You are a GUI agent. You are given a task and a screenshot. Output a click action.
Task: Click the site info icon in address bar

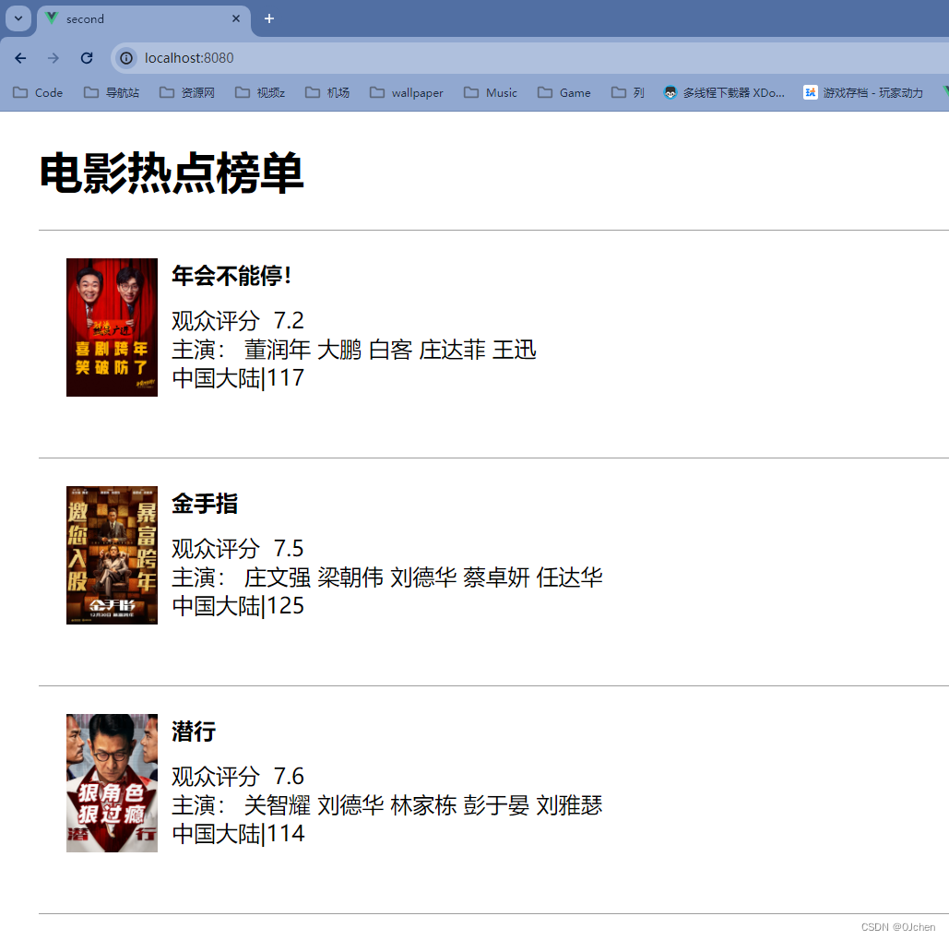[125, 58]
